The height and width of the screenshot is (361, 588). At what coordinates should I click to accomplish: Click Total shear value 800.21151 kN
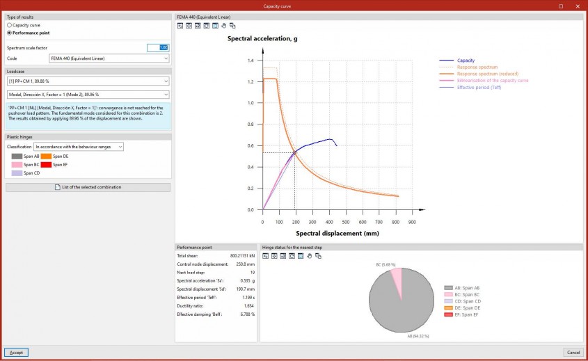(242, 256)
